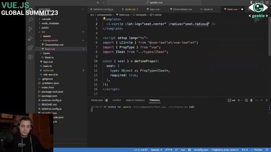Open the Search view in activity bar
The height and width of the screenshot is (152, 271).
point(30,19)
